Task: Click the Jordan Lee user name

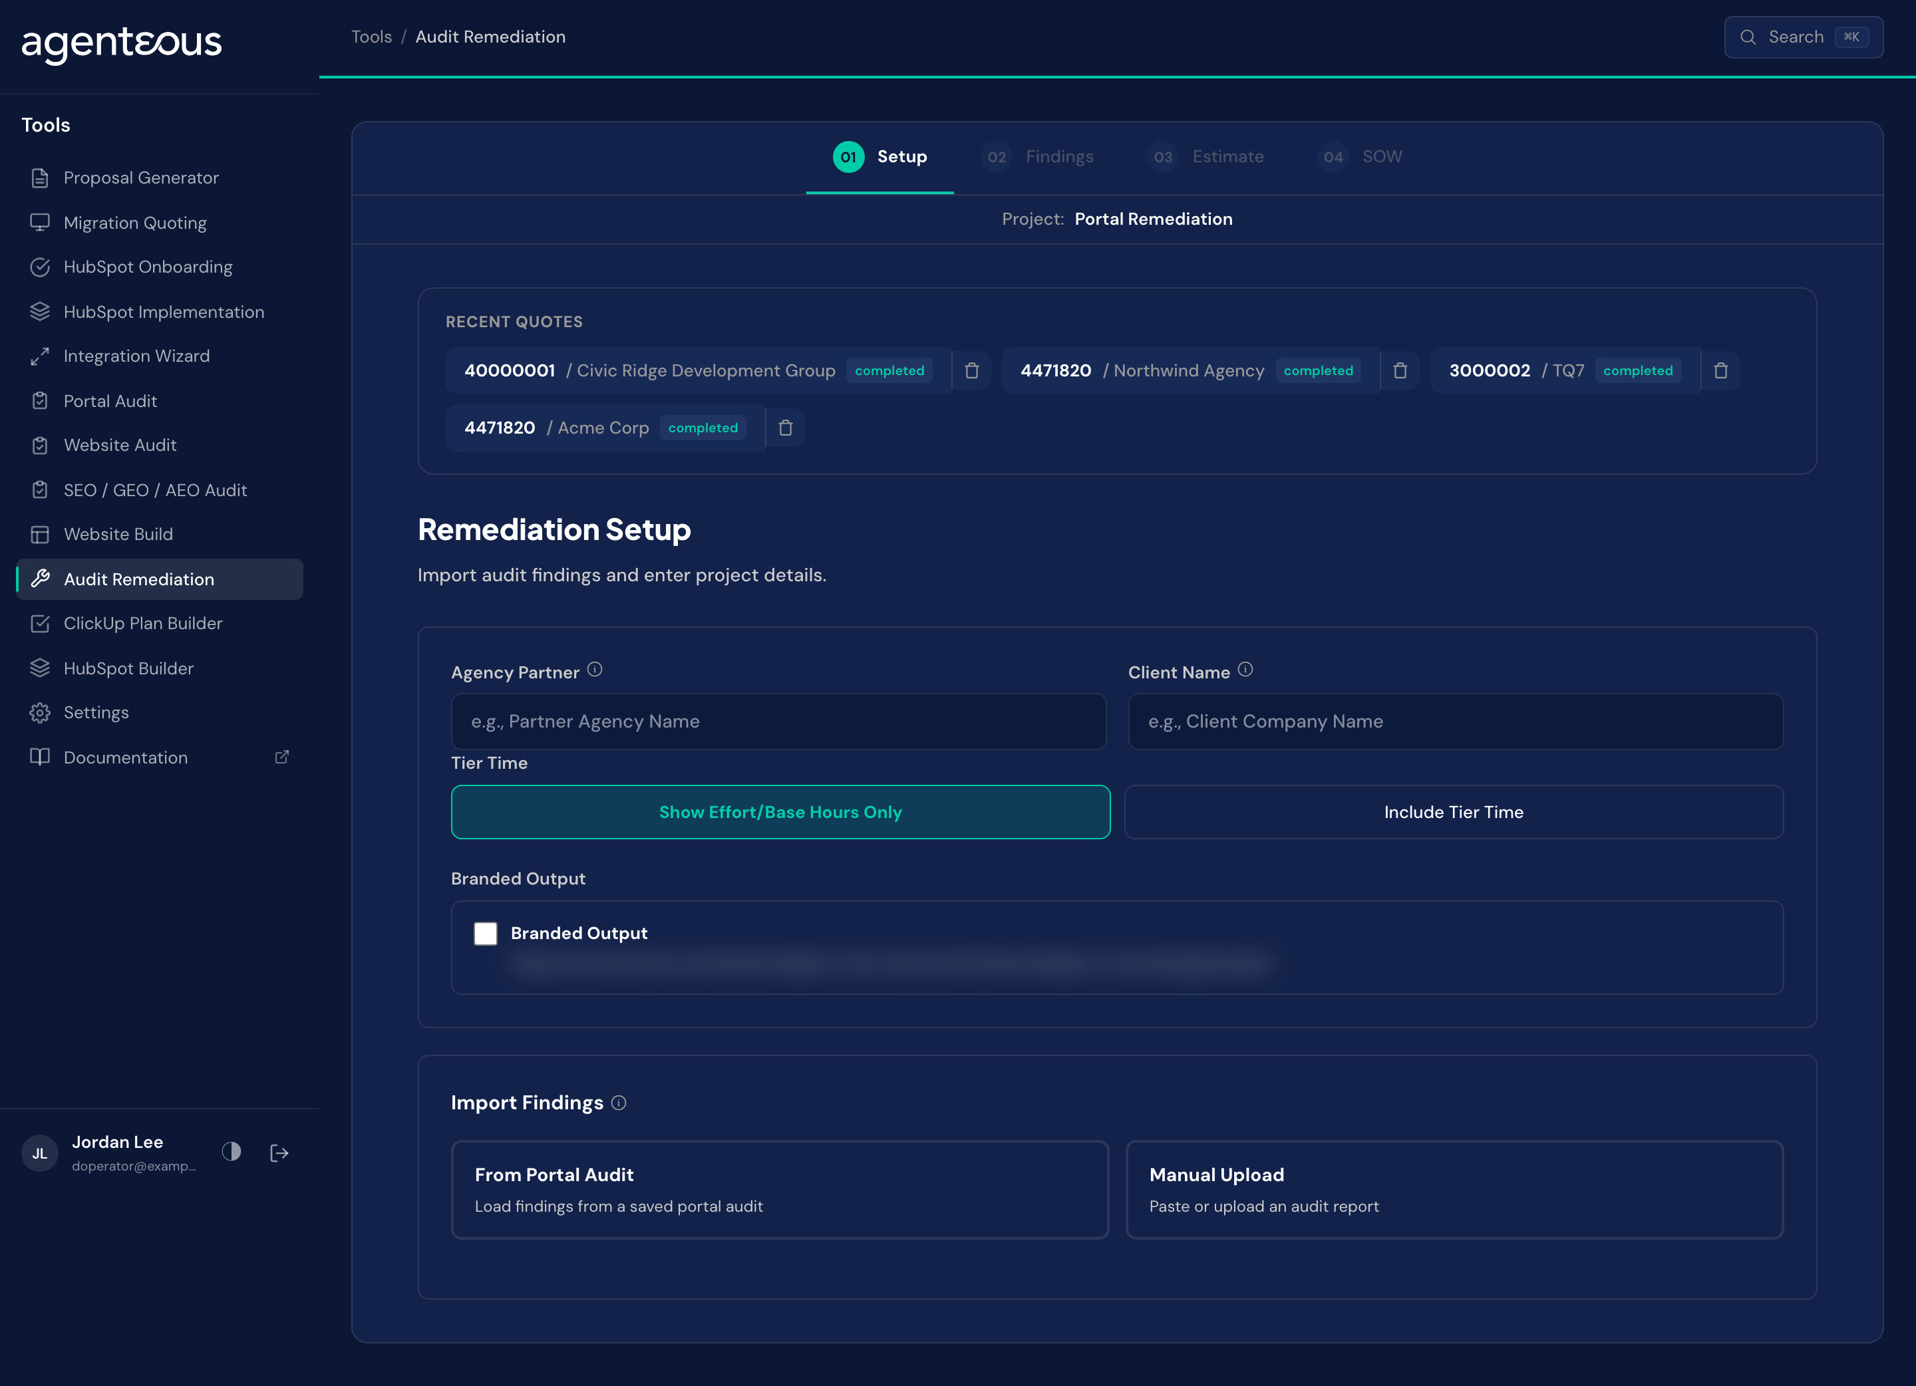Action: click(118, 1142)
